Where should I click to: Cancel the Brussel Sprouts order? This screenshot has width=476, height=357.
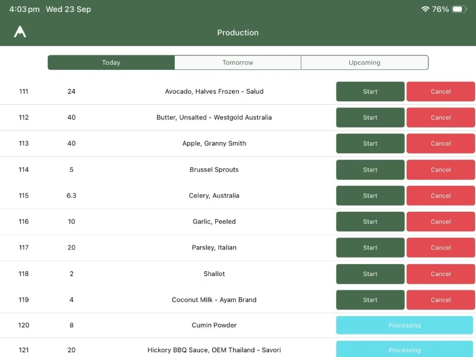pyautogui.click(x=441, y=170)
